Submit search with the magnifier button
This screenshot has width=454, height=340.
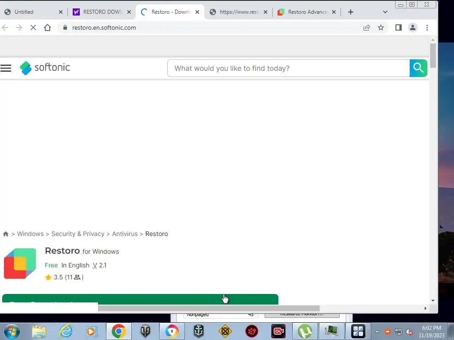tap(418, 68)
